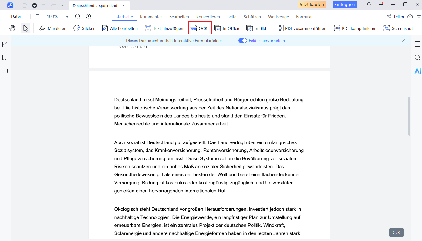Open the Datei menu
Screen dimensions: 422x241
pyautogui.click(x=13, y=17)
